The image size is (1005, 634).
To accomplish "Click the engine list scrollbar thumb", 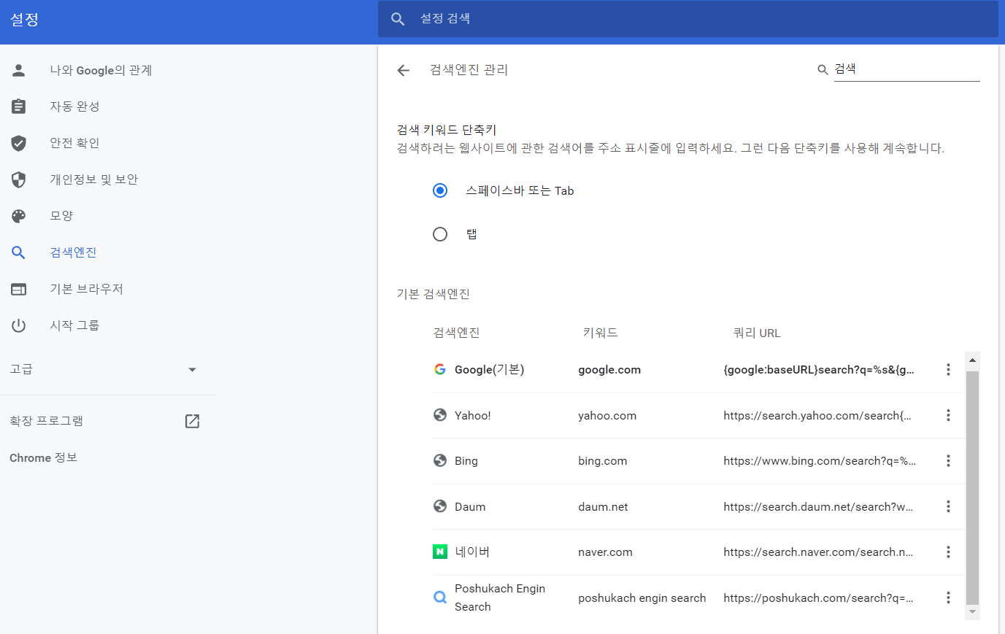I will (972, 487).
